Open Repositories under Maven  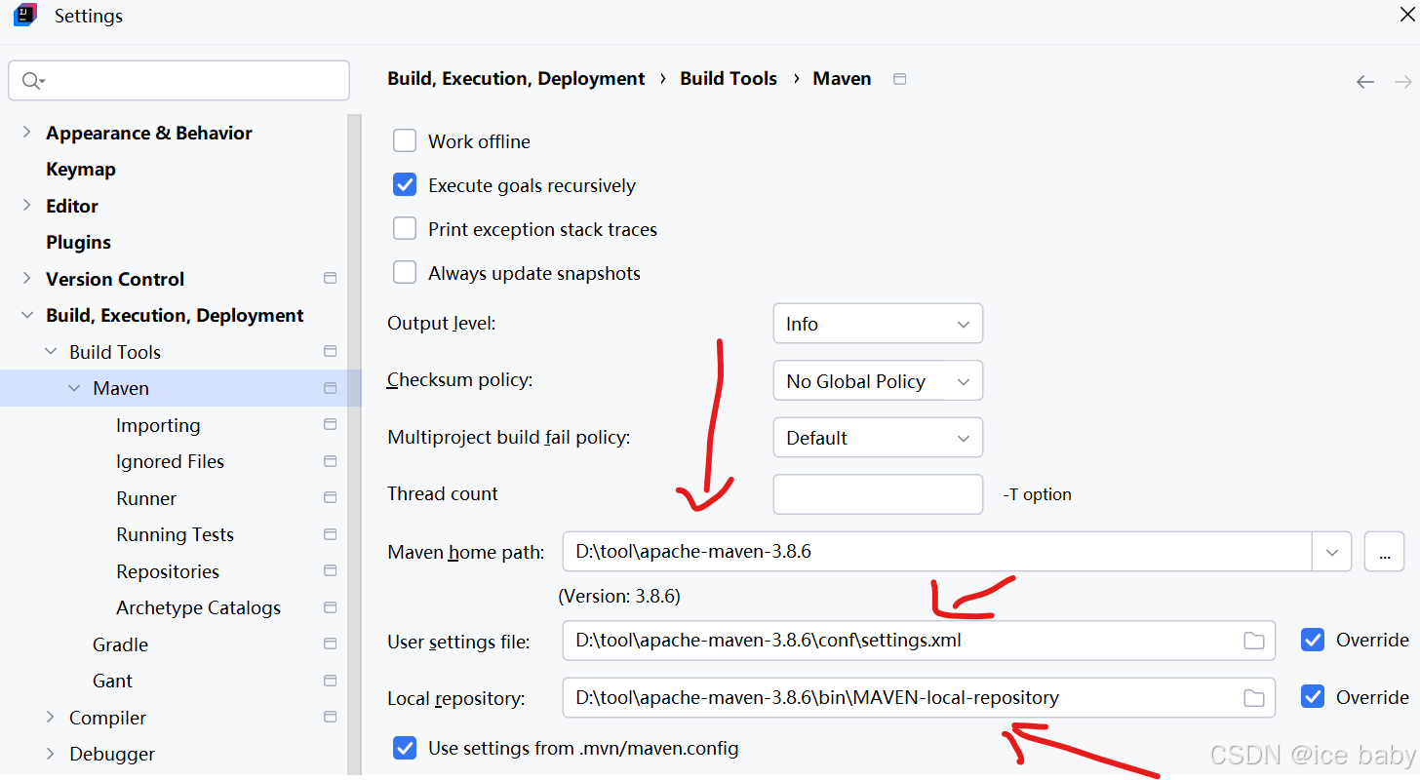click(x=168, y=571)
